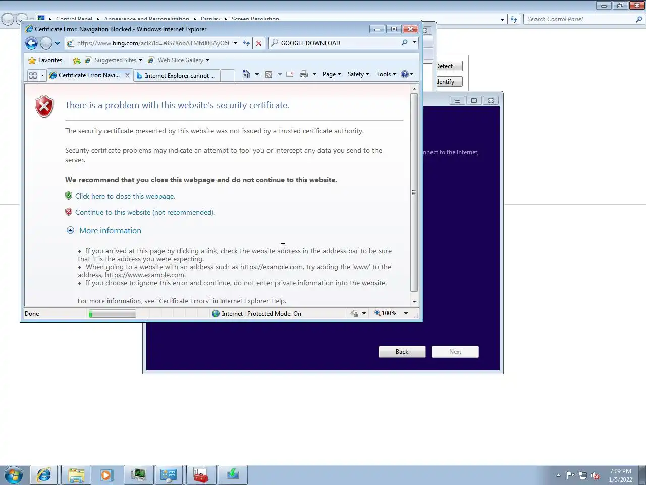Viewport: 646px width, 485px height.
Task: Click the status bar loading progress bar
Action: point(112,314)
